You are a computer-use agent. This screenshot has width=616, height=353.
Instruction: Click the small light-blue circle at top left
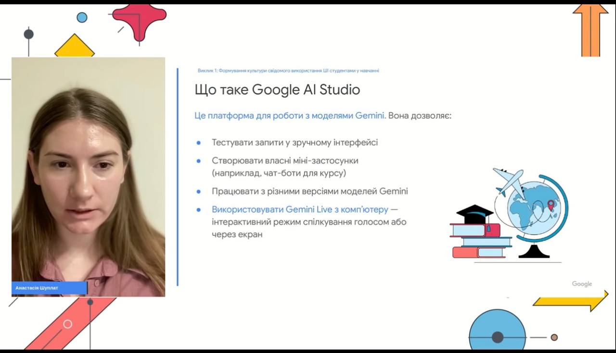click(x=82, y=18)
